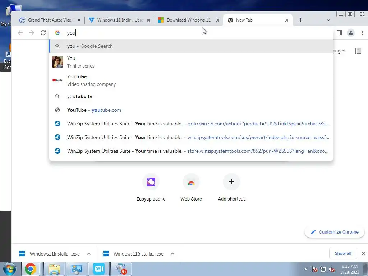Close the Windows 11 İndir tab
Image resolution: width=368 pixels, height=276 pixels.
pyautogui.click(x=148, y=20)
